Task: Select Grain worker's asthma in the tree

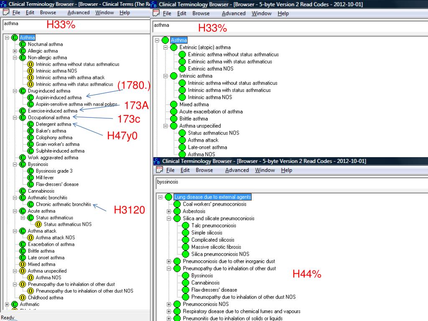Action: tap(58, 144)
